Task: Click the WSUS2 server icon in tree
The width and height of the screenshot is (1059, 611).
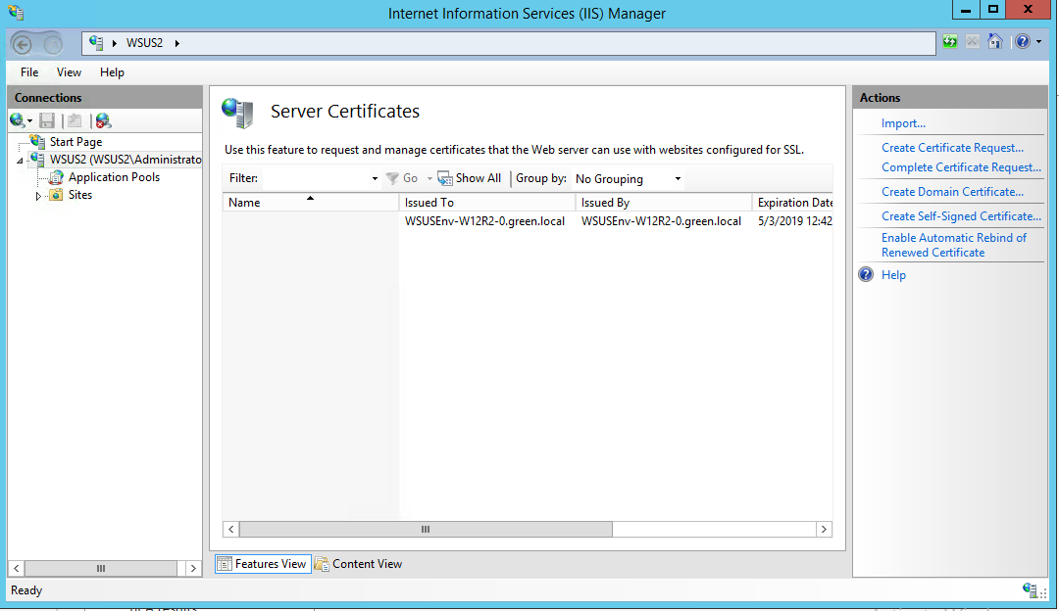Action: [x=38, y=160]
